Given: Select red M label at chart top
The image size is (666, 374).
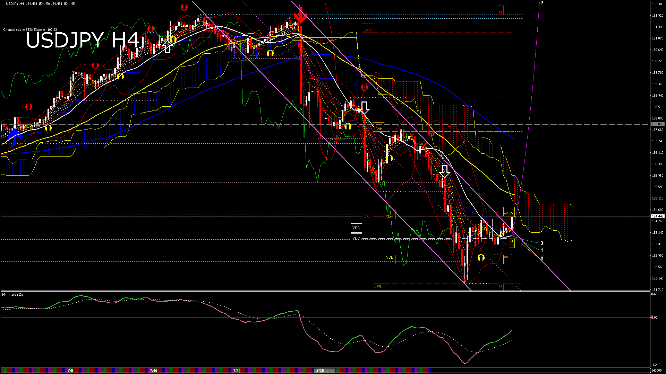Looking at the screenshot, I should [x=501, y=10].
